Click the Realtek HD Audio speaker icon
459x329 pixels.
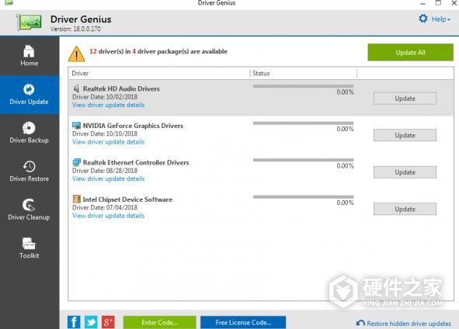click(76, 88)
